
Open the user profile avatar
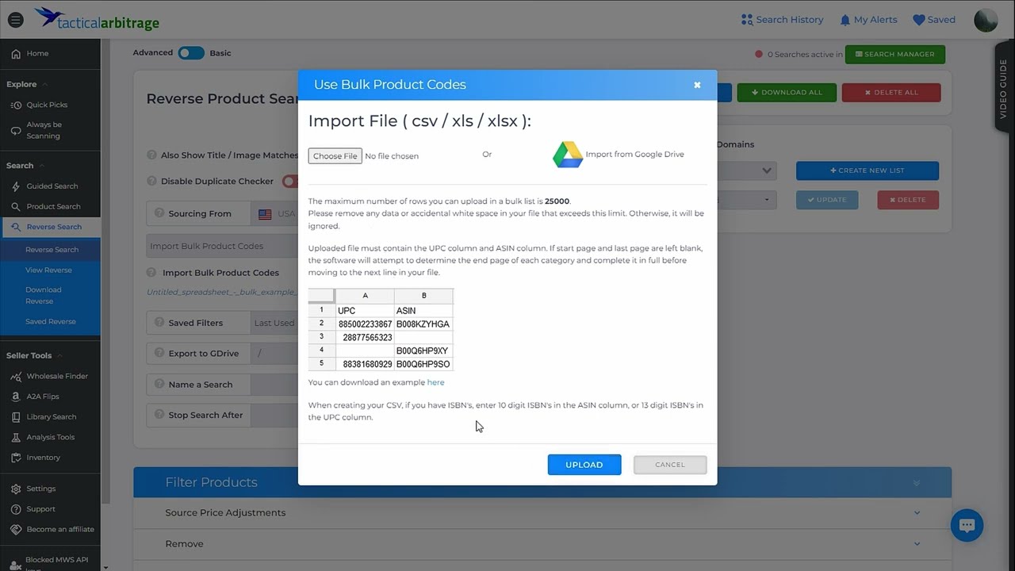pyautogui.click(x=986, y=20)
